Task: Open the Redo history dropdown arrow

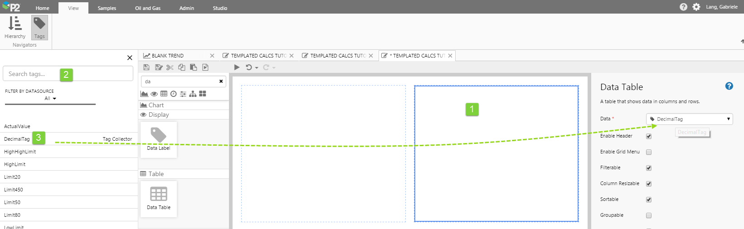Action: [x=274, y=68]
